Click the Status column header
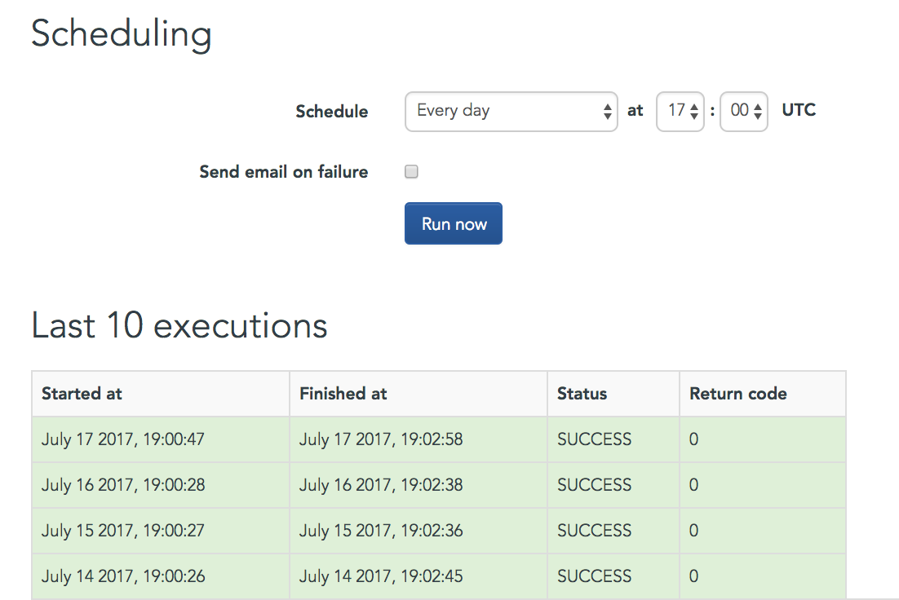Image resolution: width=899 pixels, height=600 pixels. pyautogui.click(x=582, y=394)
